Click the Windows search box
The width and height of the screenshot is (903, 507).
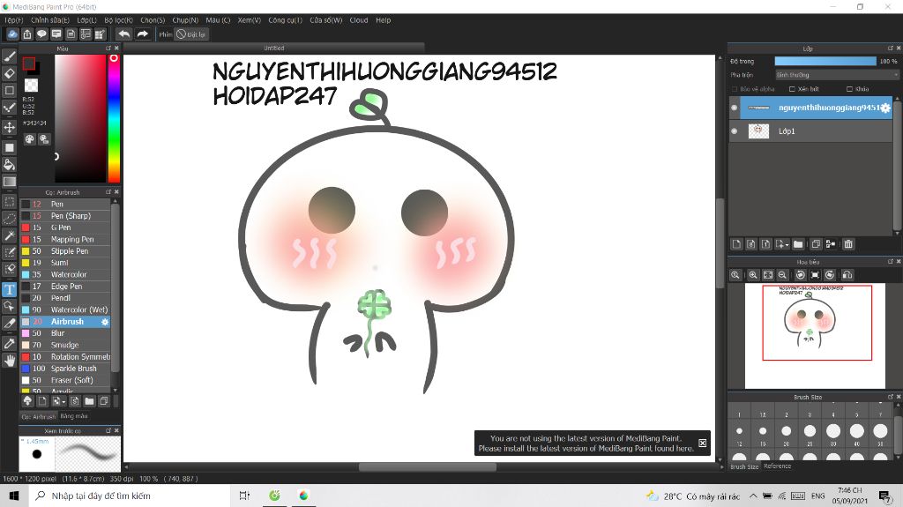130,496
